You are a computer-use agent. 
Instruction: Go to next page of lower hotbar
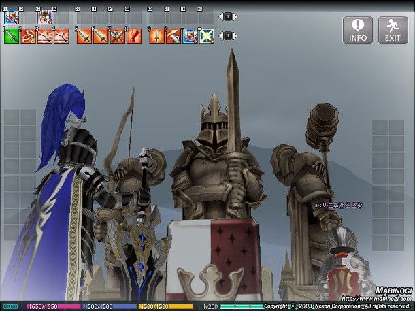click(235, 36)
